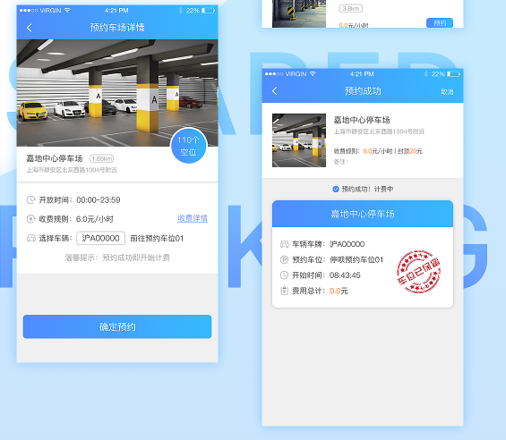Tap the blue card header 嘉地中心停车场
Image resolution: width=506 pixels, height=440 pixels.
tap(363, 214)
